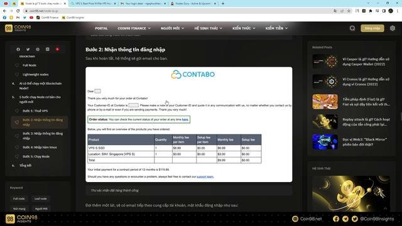402x226 pixels.
Task: Open the Coin98 Insights logo in the header
Action: coord(18,28)
